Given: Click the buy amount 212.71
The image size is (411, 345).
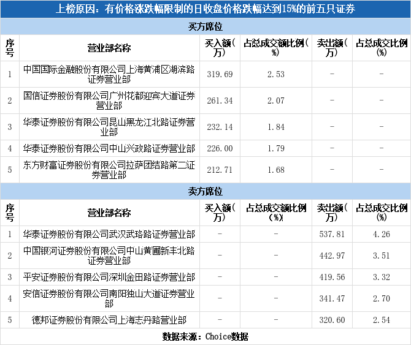Looking at the screenshot, I should coord(220,170).
